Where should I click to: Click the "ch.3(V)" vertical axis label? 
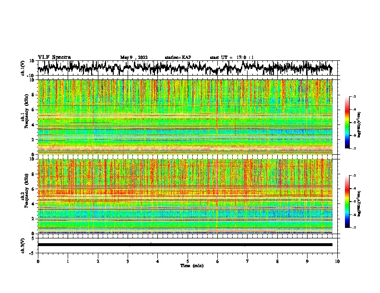tap(23, 246)
